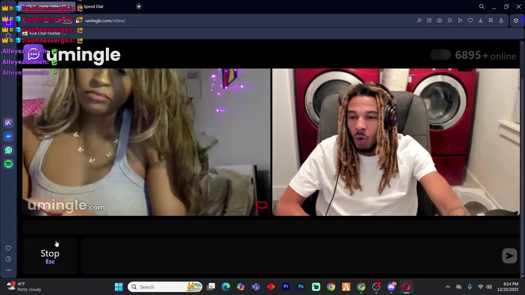The width and height of the screenshot is (525, 295).
Task: Open sidebar heart bookmarks icon
Action: pyautogui.click(x=8, y=248)
